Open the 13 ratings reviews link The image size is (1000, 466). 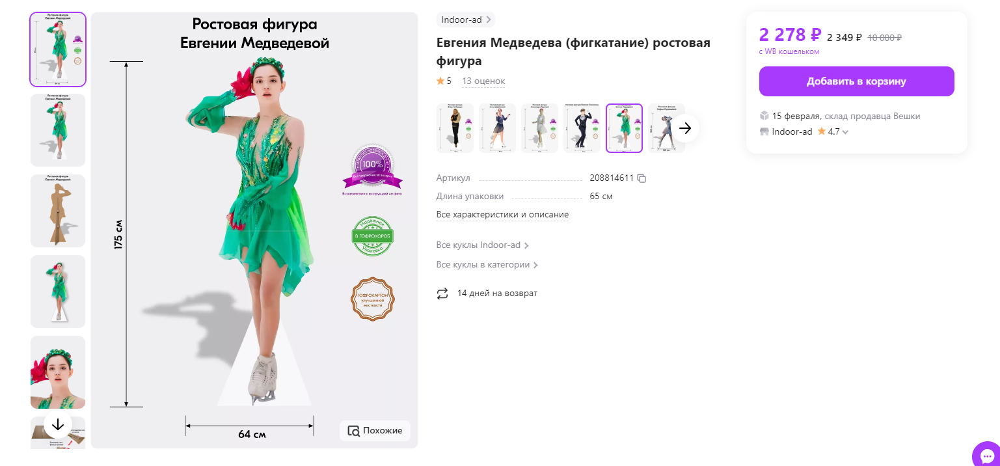point(483,81)
